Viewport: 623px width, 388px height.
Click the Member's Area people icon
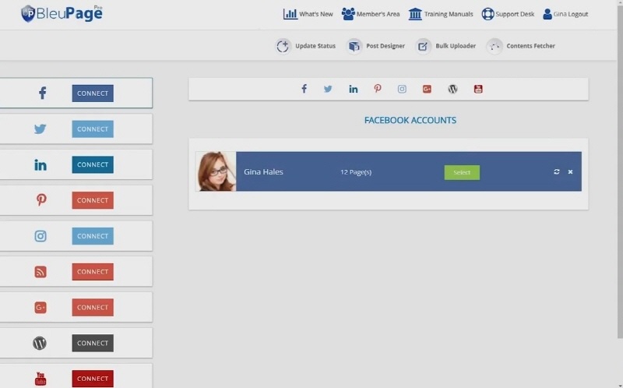[348, 14]
